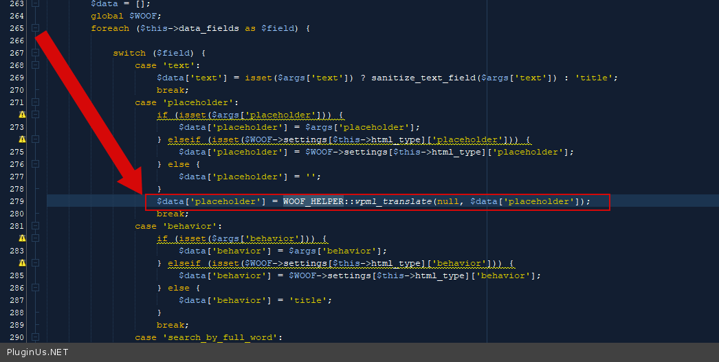Click line number 264 in the gutter
This screenshot has width=719, height=362.
click(17, 16)
